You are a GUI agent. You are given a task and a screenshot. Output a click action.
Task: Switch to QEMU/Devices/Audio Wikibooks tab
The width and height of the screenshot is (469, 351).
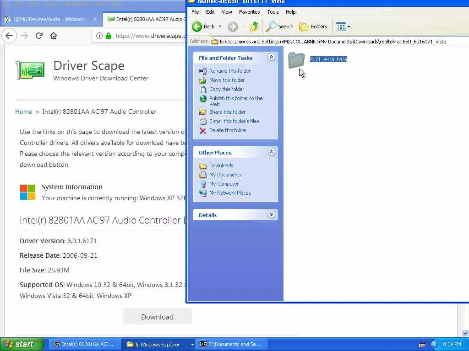(x=49, y=19)
